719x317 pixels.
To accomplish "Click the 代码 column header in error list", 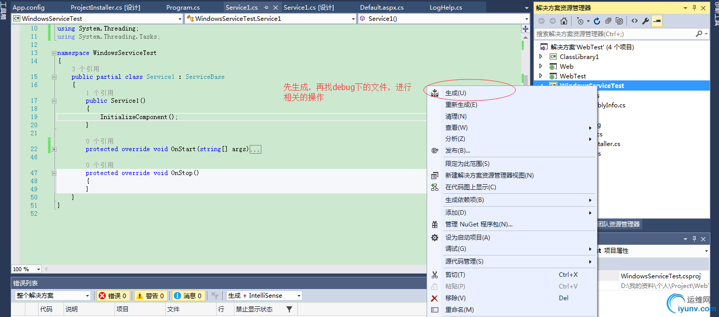I will point(50,309).
